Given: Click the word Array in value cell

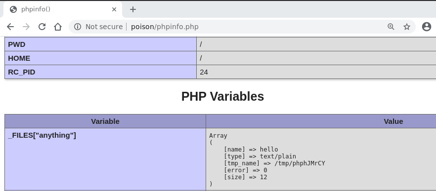Looking at the screenshot, I should tap(218, 136).
